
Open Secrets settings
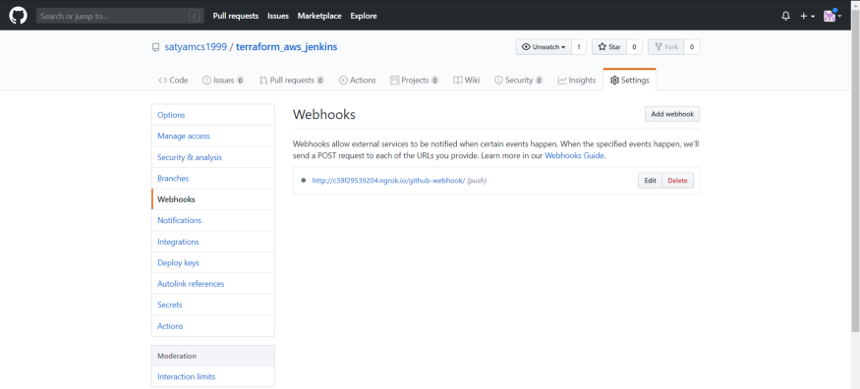(213, 305)
